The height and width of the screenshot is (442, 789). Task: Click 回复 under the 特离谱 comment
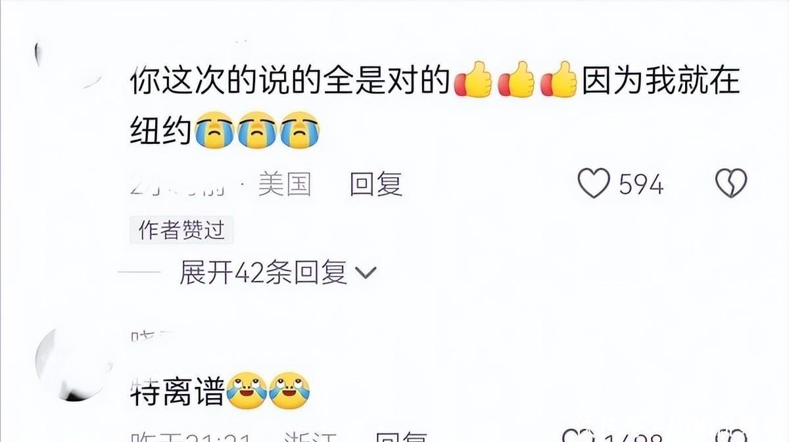(401, 437)
